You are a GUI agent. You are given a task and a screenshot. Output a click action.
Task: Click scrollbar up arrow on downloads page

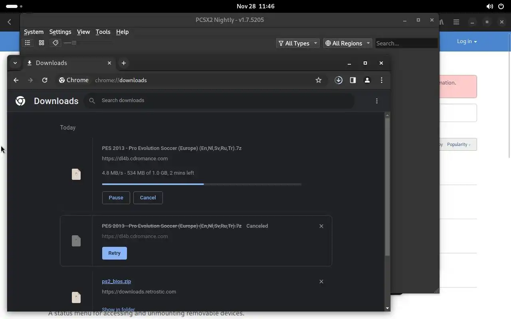click(x=387, y=115)
